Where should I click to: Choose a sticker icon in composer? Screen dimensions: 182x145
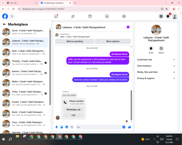67,127
